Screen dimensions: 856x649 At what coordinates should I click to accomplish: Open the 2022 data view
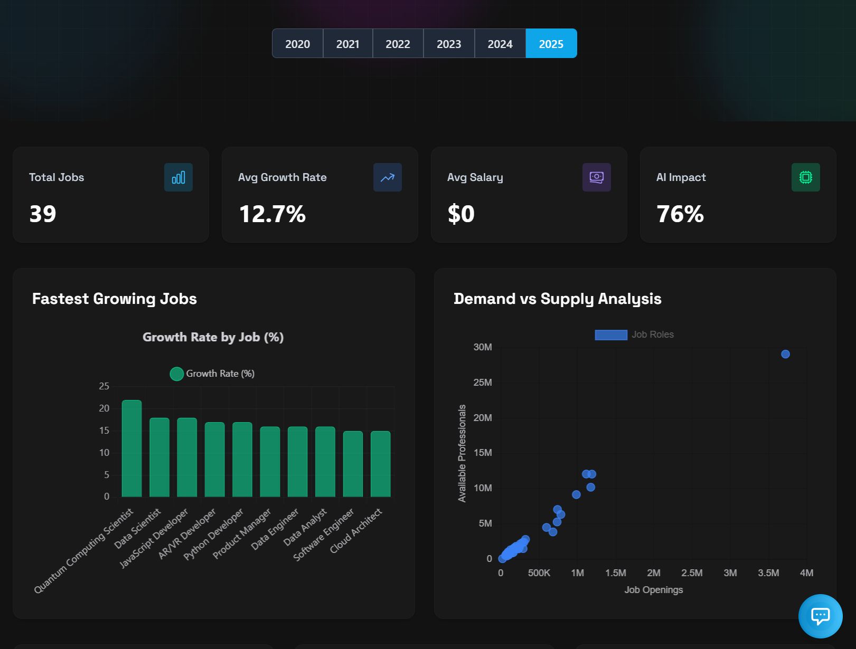(x=398, y=43)
